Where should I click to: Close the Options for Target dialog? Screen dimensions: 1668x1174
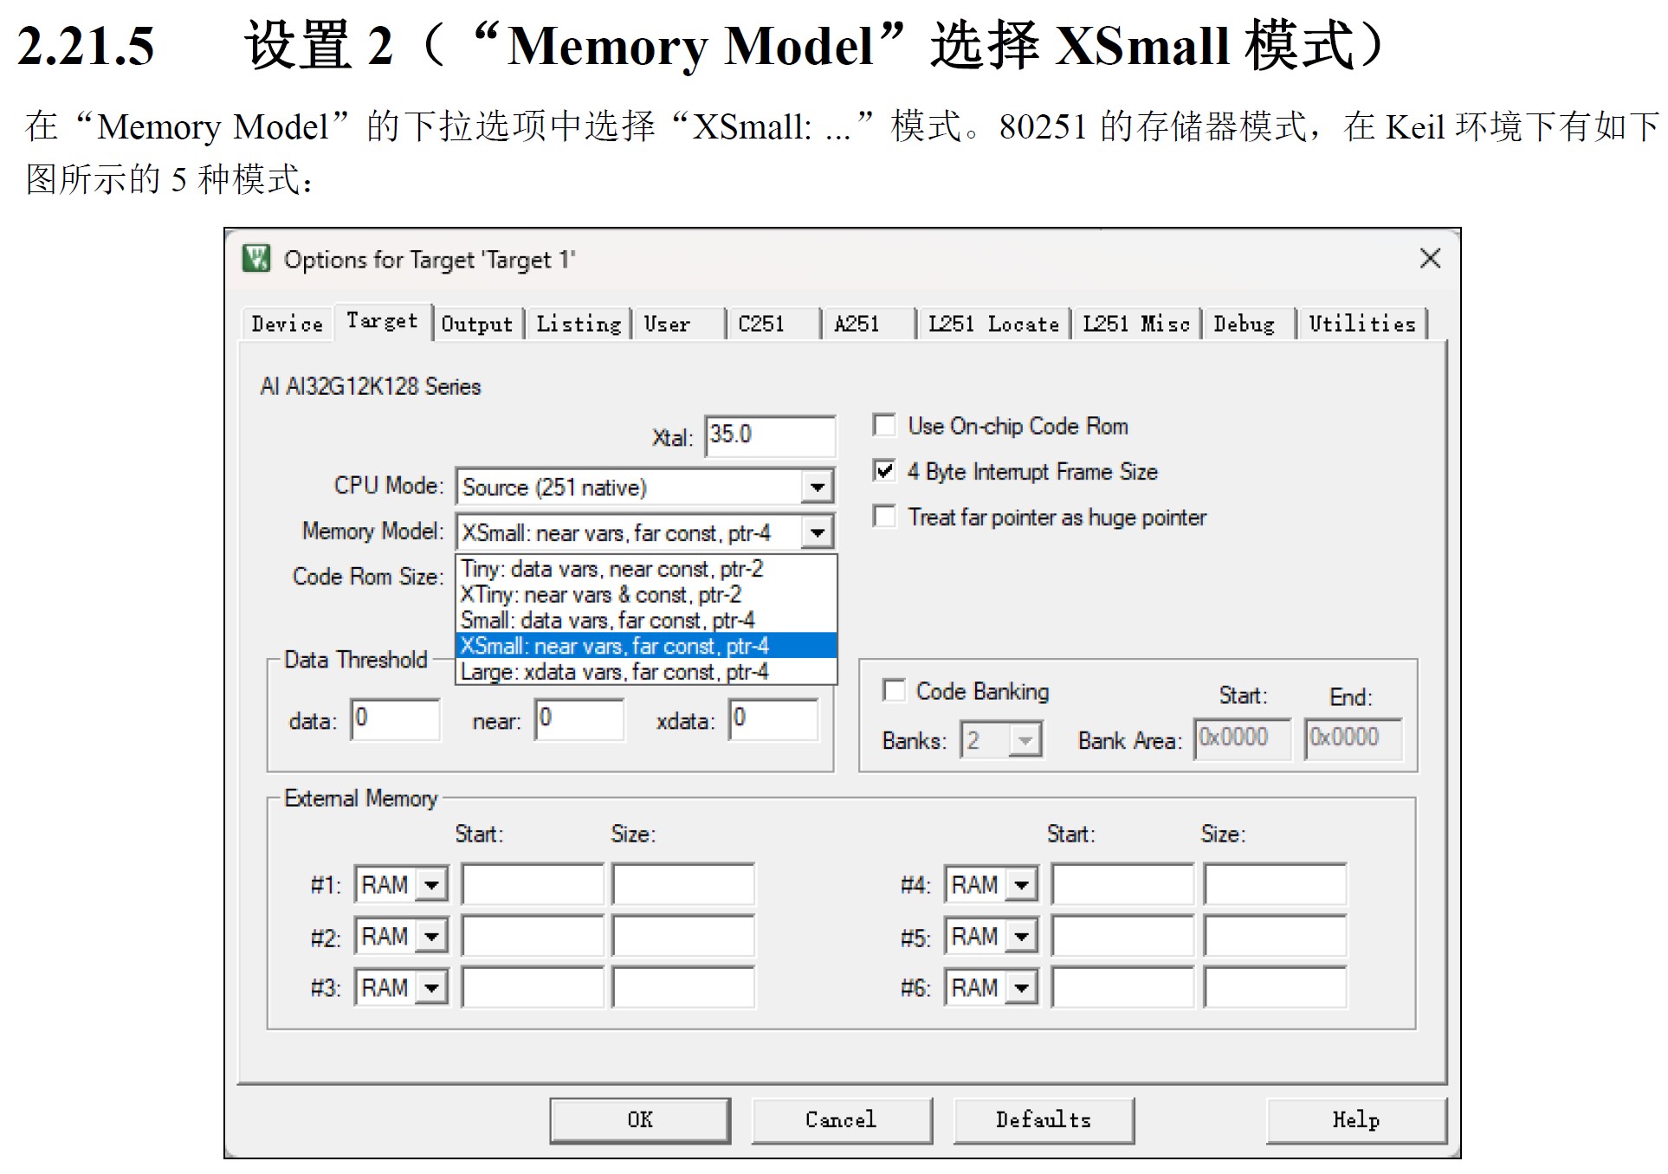1430,258
